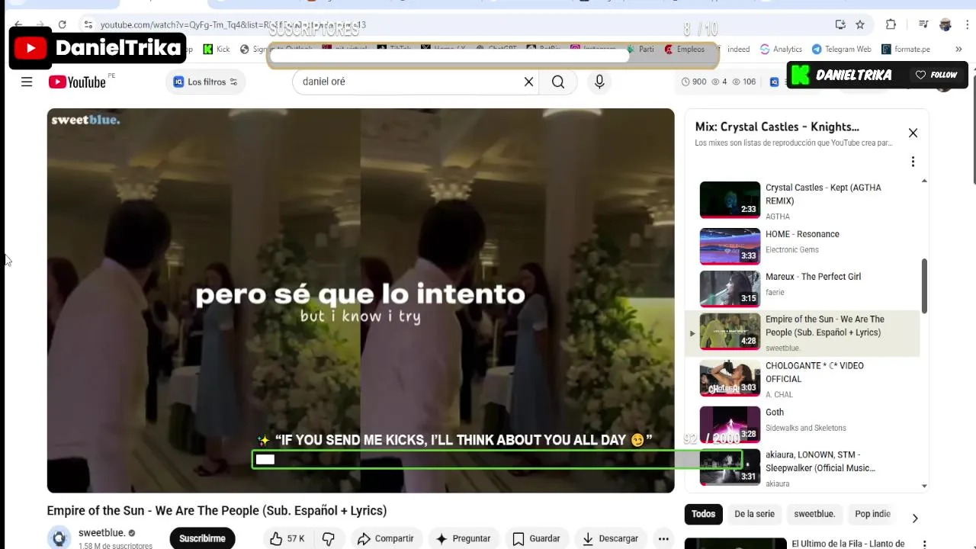Show more chips with right chevron
This screenshot has width=976, height=549.
(x=915, y=518)
